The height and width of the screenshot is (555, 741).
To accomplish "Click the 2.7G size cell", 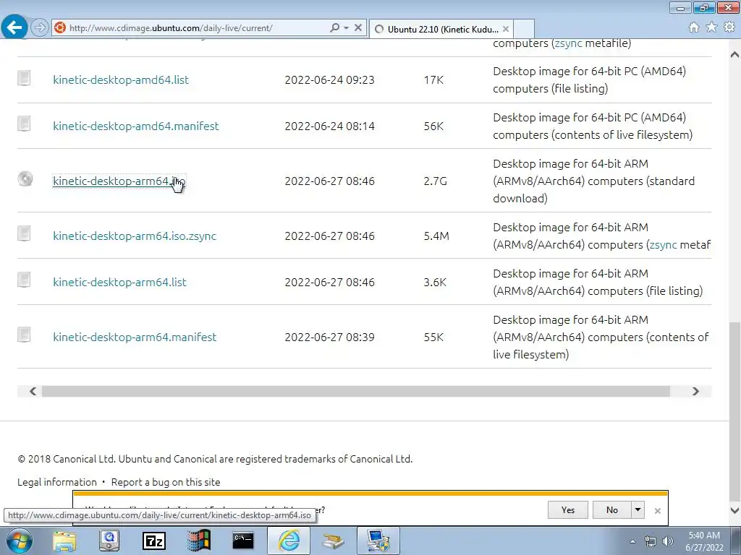I will [435, 181].
